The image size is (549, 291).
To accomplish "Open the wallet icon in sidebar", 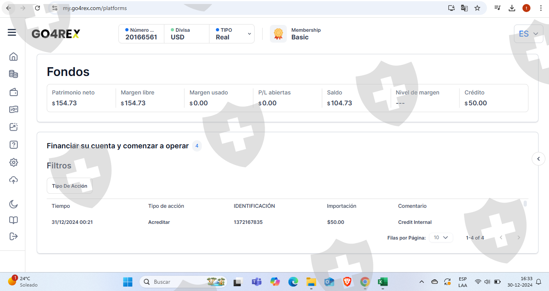I will coord(14,92).
